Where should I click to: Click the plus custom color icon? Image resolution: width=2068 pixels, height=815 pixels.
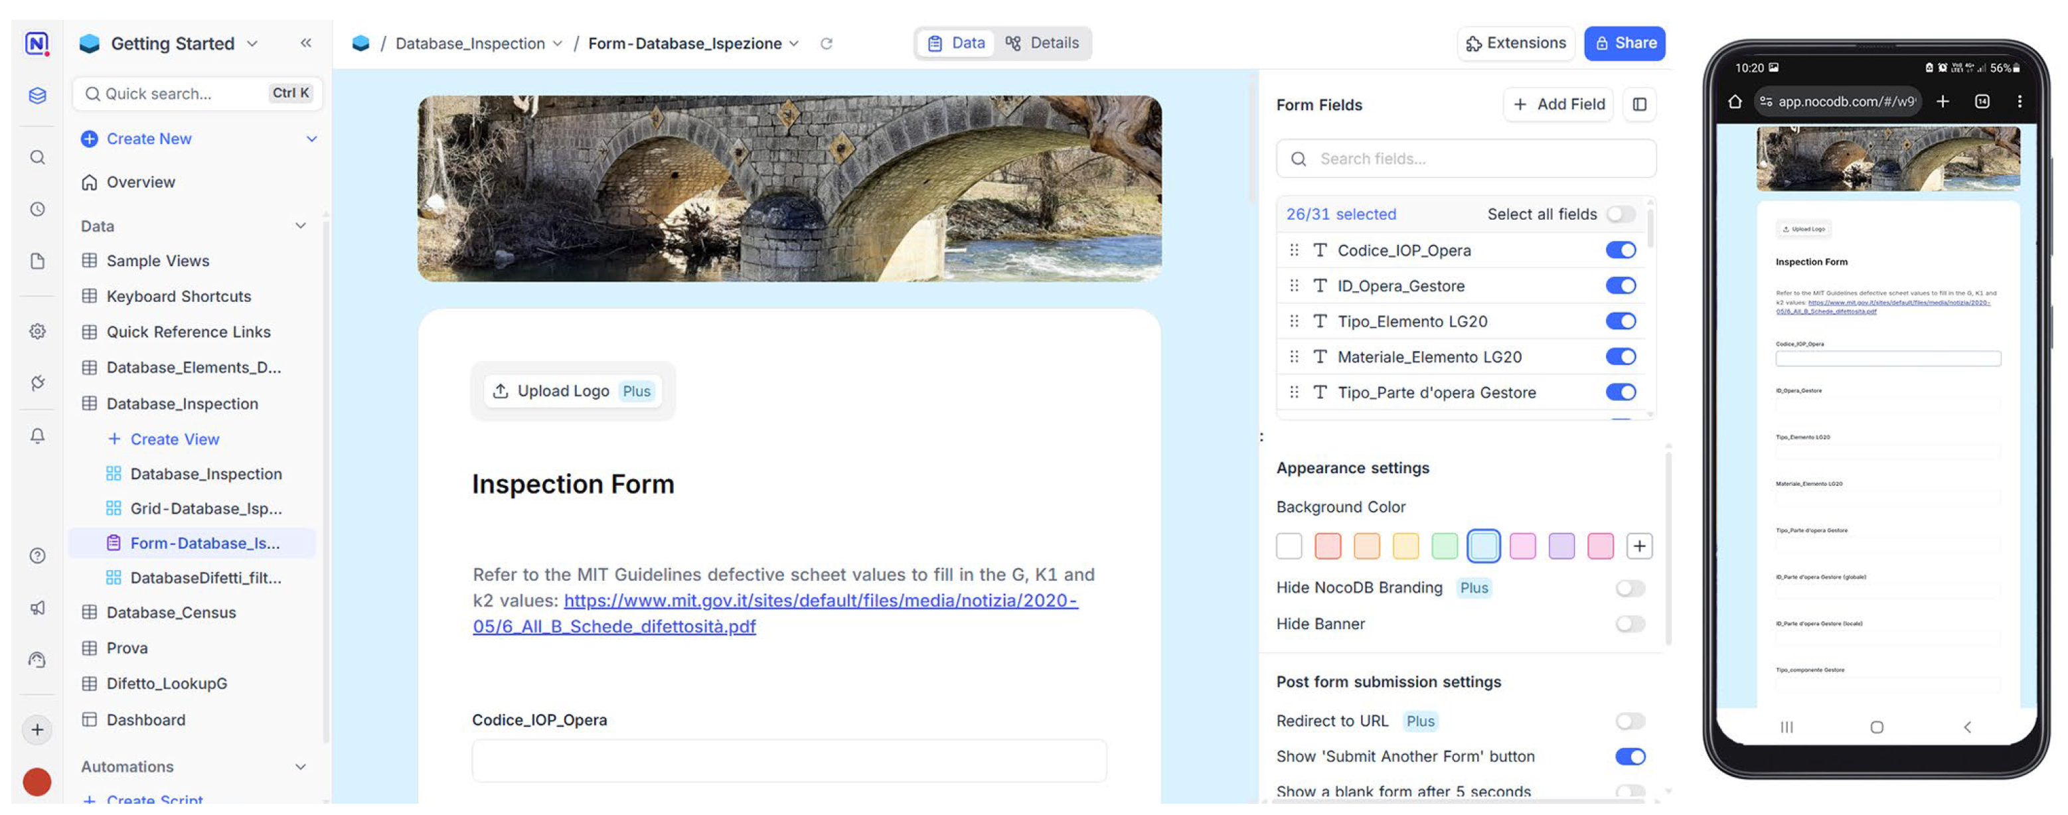[x=1638, y=546]
